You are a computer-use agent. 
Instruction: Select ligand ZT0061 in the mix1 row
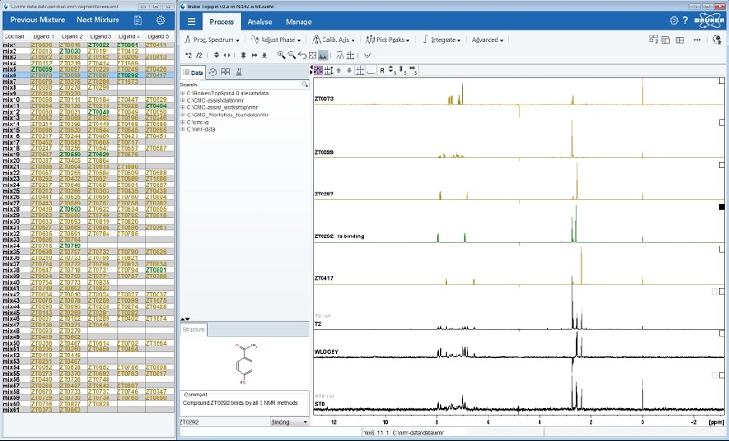pyautogui.click(x=128, y=45)
